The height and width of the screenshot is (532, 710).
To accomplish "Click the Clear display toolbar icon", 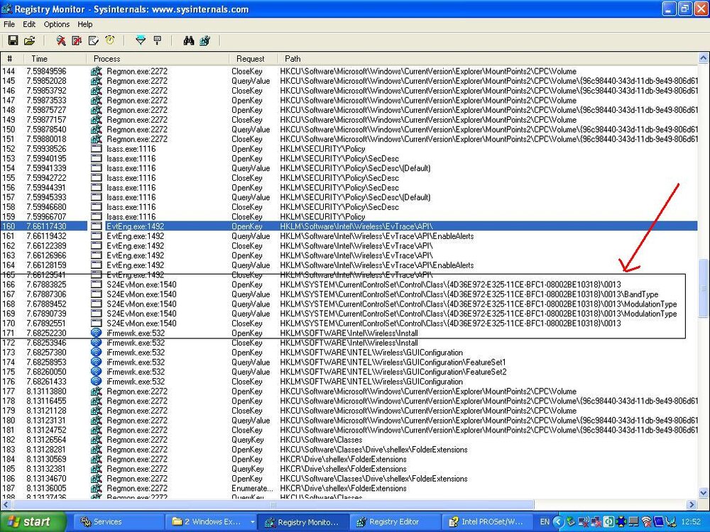I will click(93, 40).
